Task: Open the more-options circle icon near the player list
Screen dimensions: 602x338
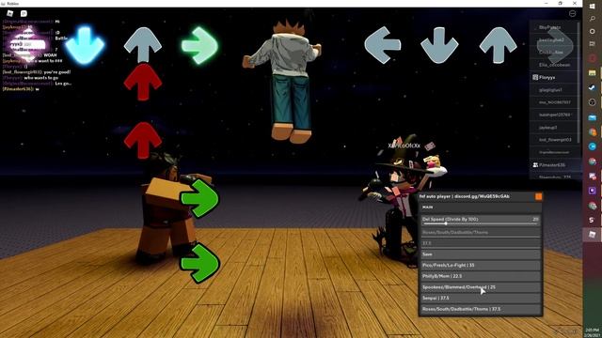Action: tap(573, 13)
